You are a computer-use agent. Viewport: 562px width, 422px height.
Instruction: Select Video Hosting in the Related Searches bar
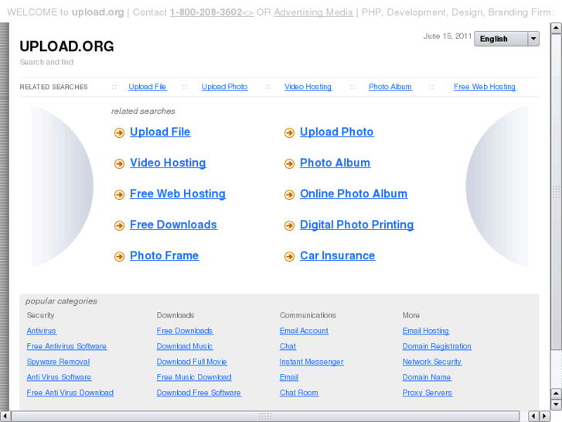coord(308,87)
